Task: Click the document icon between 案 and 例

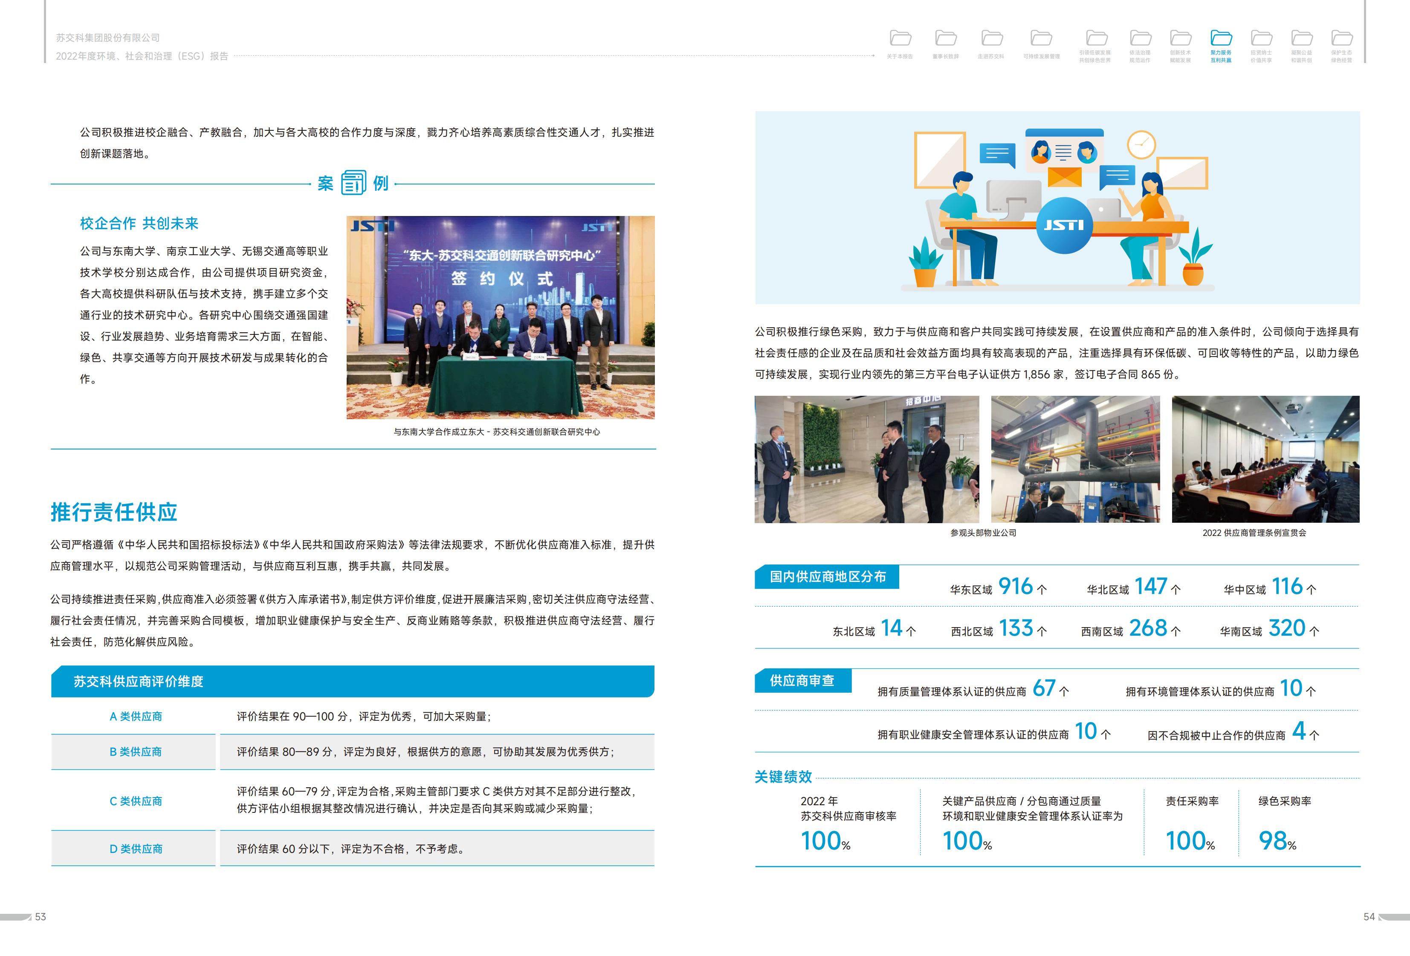Action: (x=353, y=182)
